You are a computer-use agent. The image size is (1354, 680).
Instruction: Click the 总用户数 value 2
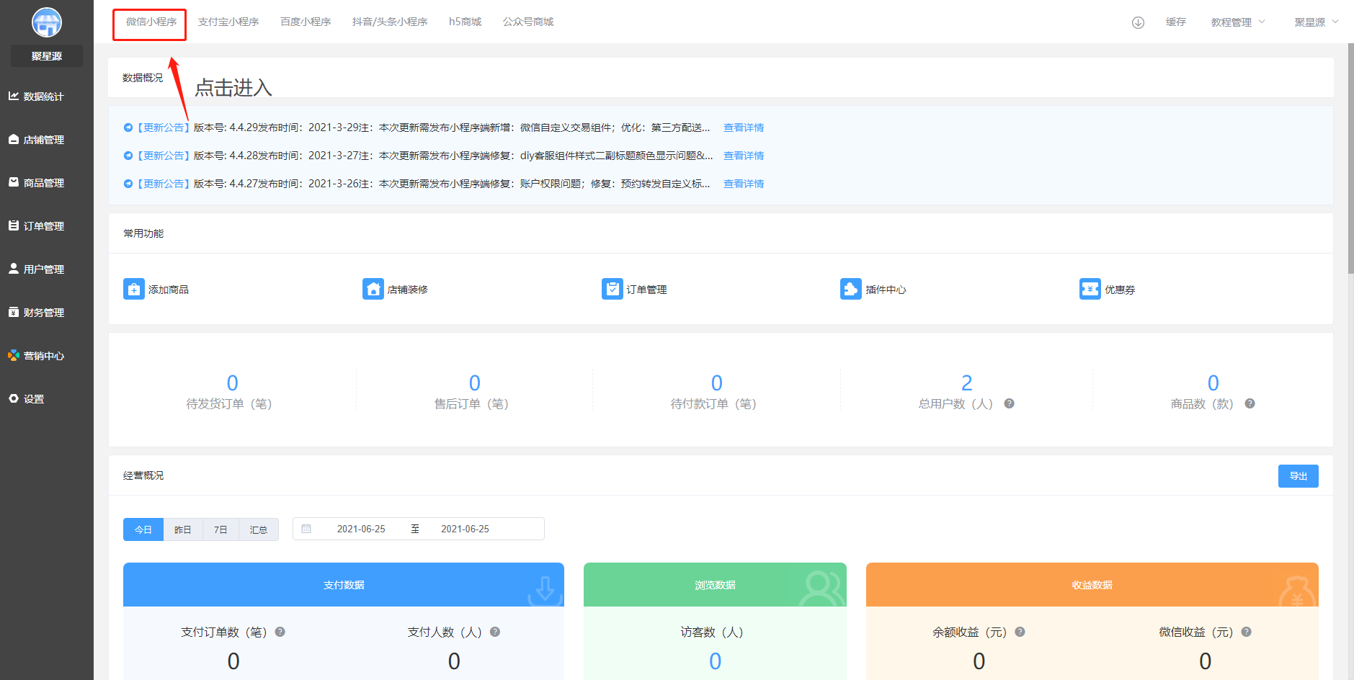967,382
